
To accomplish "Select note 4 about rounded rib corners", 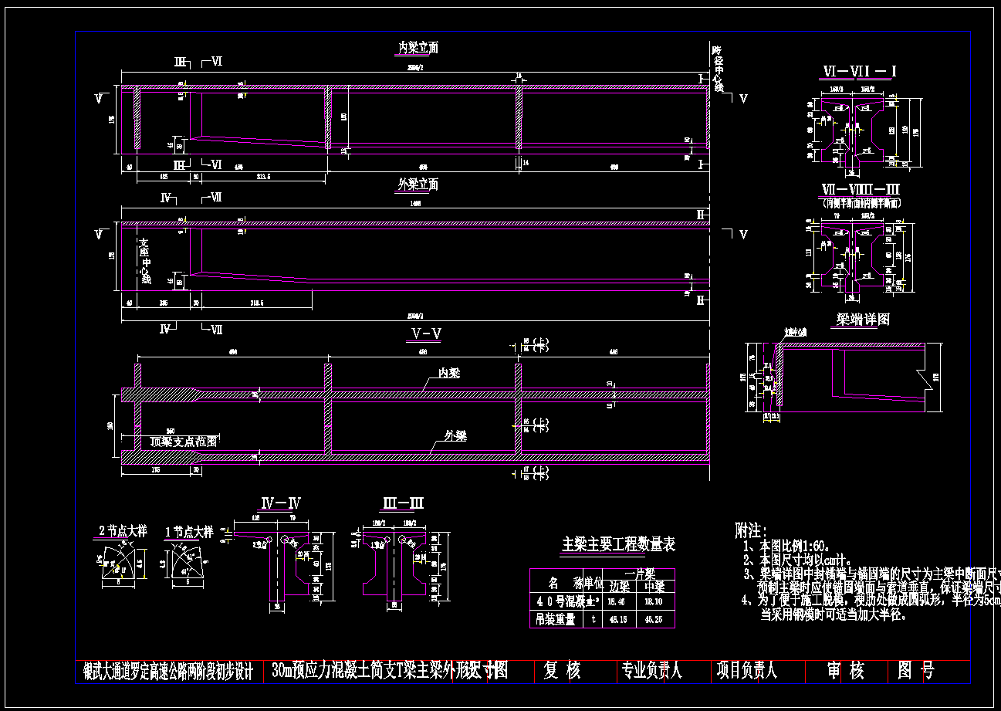I will (871, 608).
